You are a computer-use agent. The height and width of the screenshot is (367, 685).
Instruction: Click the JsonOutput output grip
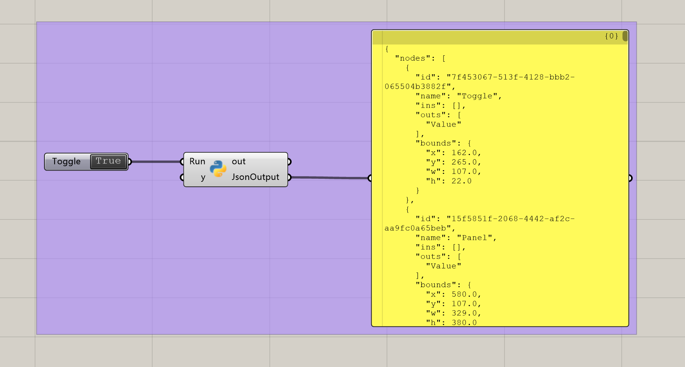click(289, 177)
